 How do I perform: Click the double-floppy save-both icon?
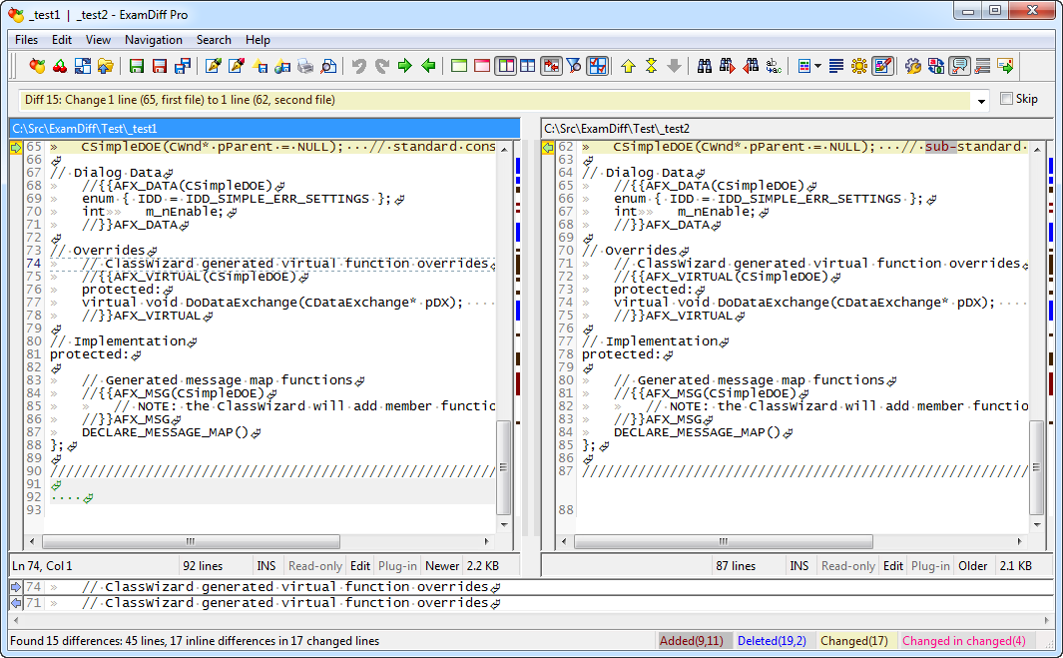point(183,66)
